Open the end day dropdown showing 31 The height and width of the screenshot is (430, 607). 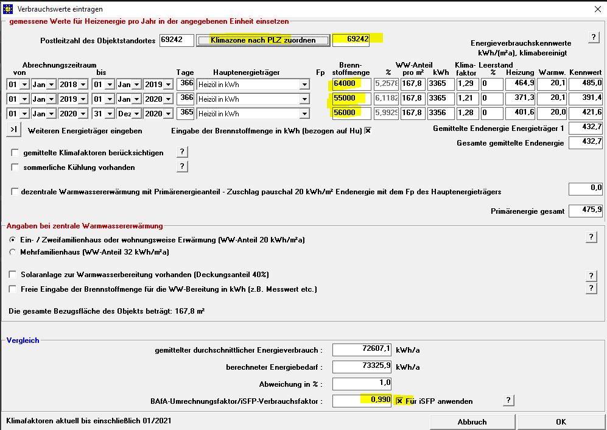pyautogui.click(x=110, y=114)
